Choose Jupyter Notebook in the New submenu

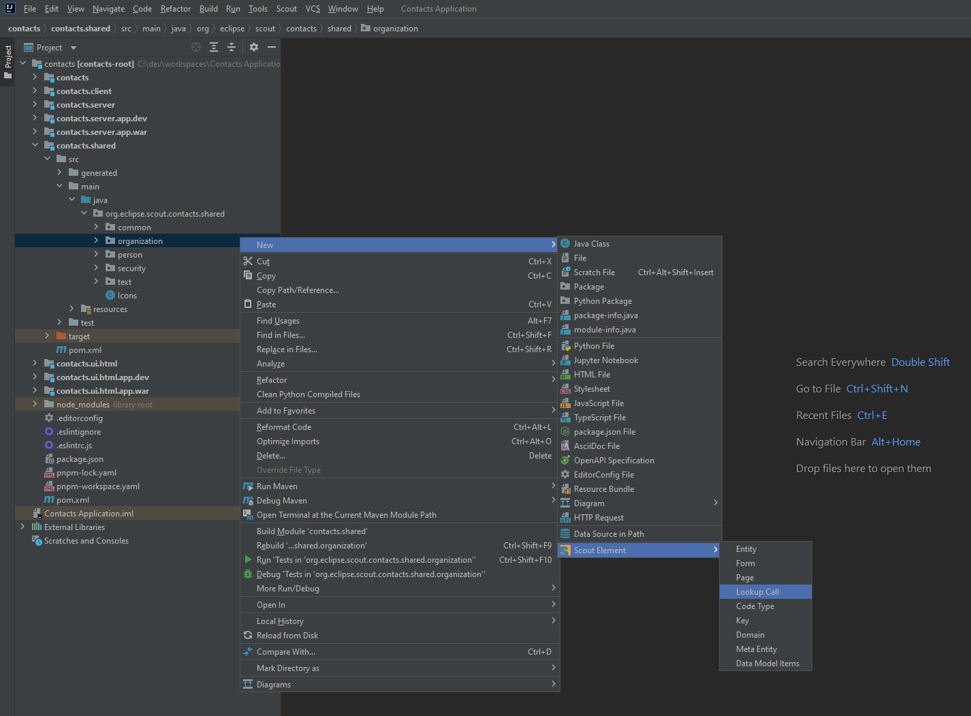pos(605,360)
